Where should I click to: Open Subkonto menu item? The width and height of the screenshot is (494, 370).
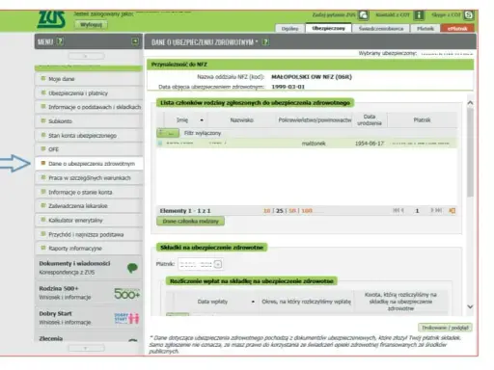(89, 121)
